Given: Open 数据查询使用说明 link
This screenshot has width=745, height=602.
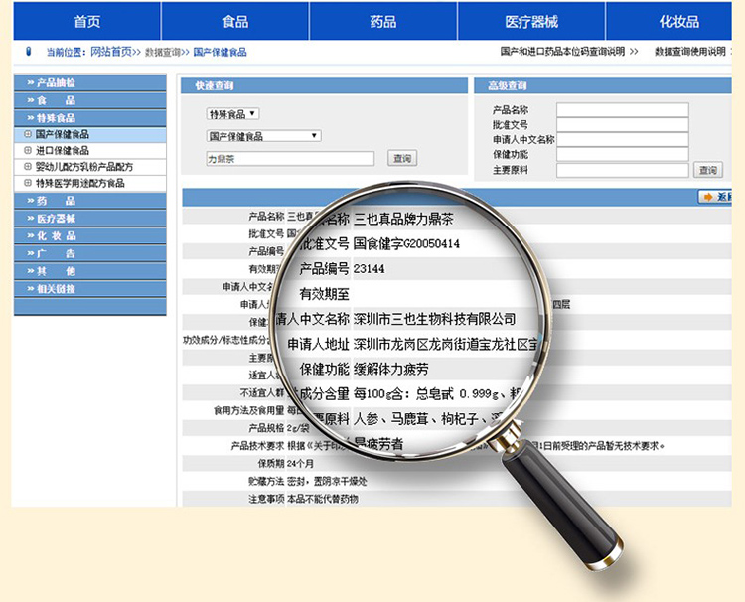Looking at the screenshot, I should (x=690, y=52).
